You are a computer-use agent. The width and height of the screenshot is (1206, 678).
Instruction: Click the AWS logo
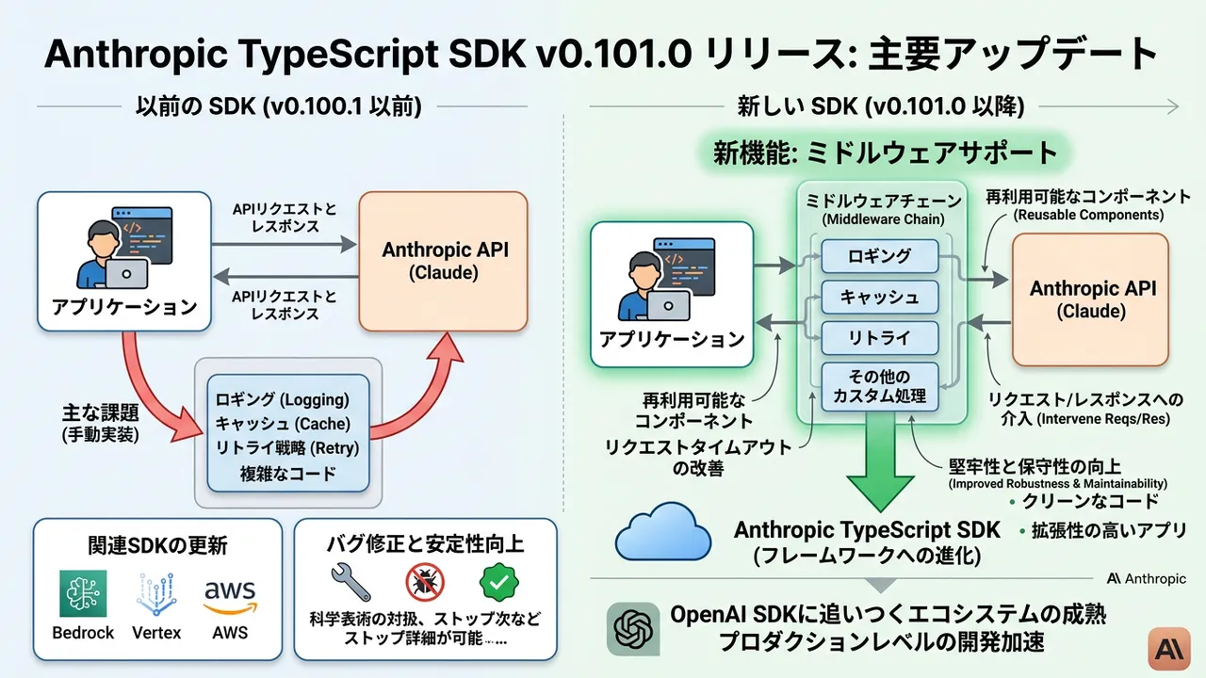click(x=230, y=597)
